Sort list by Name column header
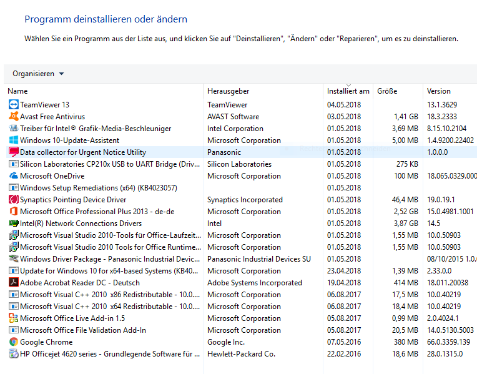The width and height of the screenshot is (477, 374). coord(17,91)
